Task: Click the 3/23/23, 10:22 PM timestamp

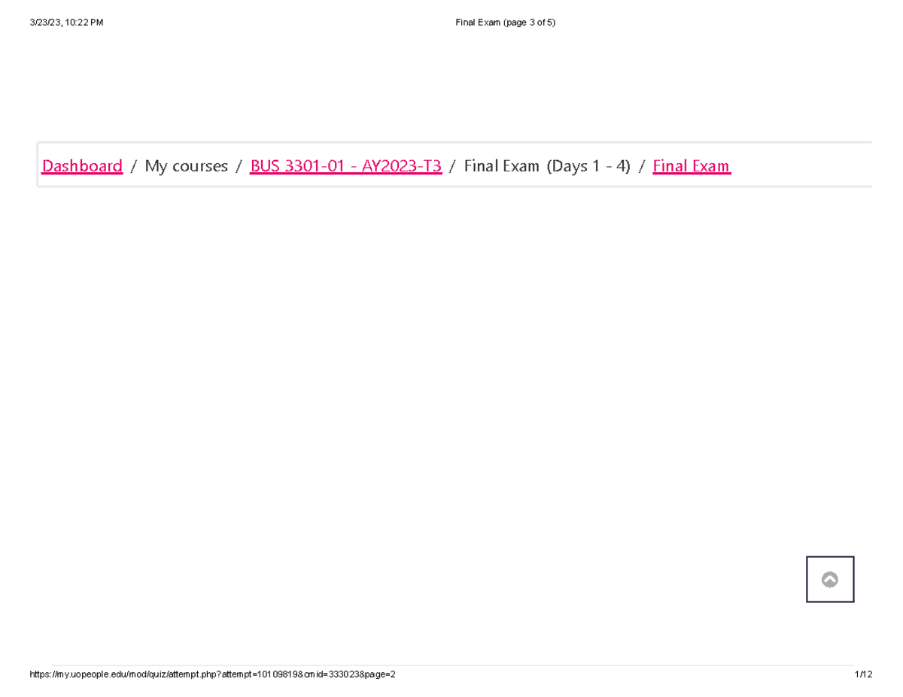Action: click(66, 23)
